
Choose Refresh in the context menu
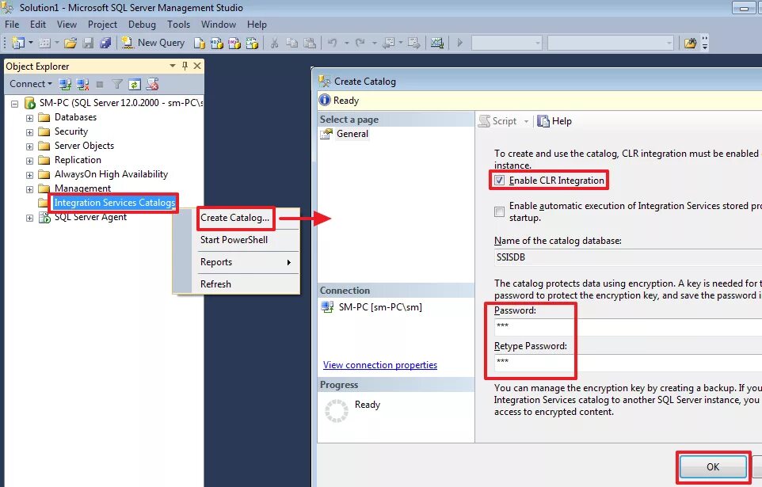pos(215,283)
